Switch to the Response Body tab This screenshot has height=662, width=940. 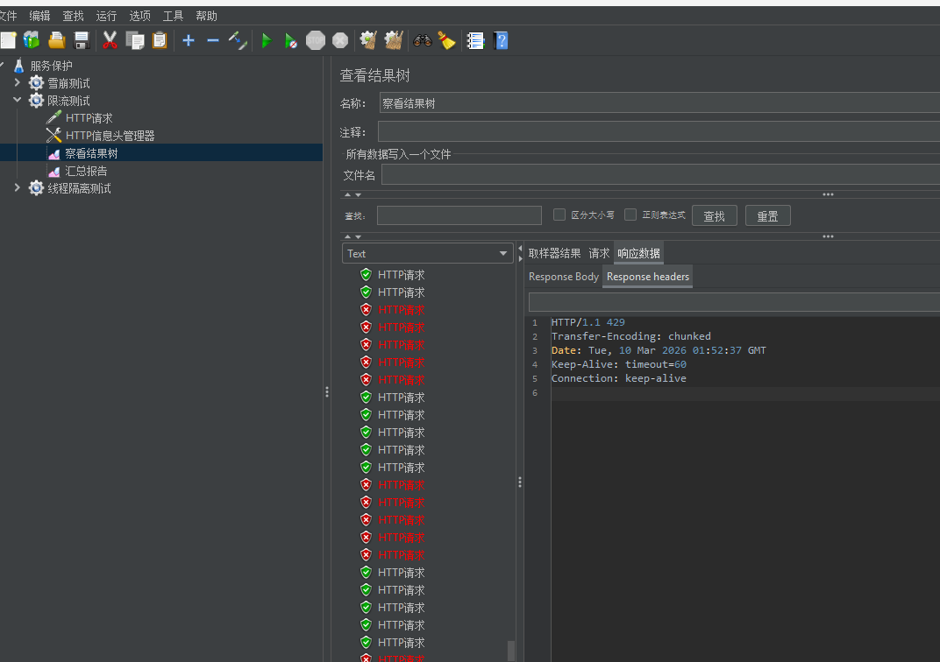[x=564, y=277]
